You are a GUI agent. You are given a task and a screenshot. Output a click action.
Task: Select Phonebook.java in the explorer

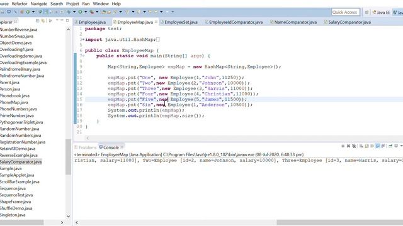(x=14, y=95)
